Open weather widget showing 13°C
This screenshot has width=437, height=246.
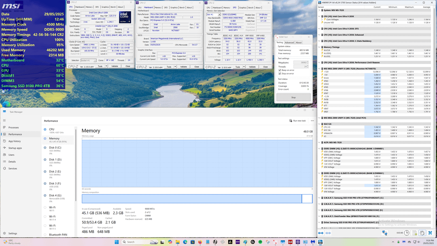(x=11, y=242)
